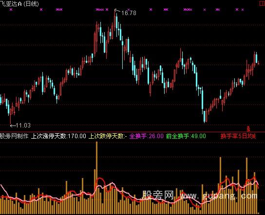Click the peak candlestick below 16.78

(x=115, y=20)
